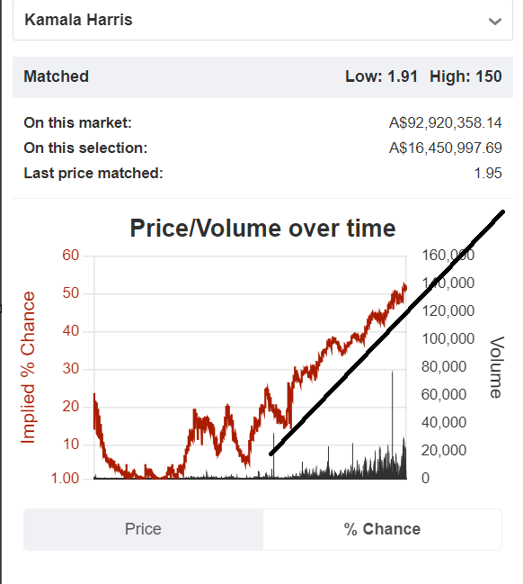Click the On this market label
523x584 pixels.
[x=78, y=123]
